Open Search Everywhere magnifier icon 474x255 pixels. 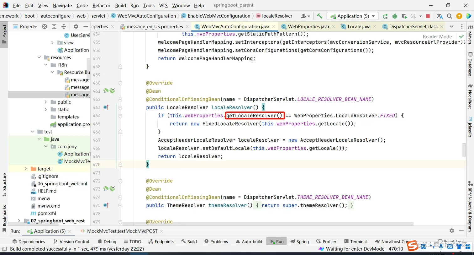(x=450, y=16)
